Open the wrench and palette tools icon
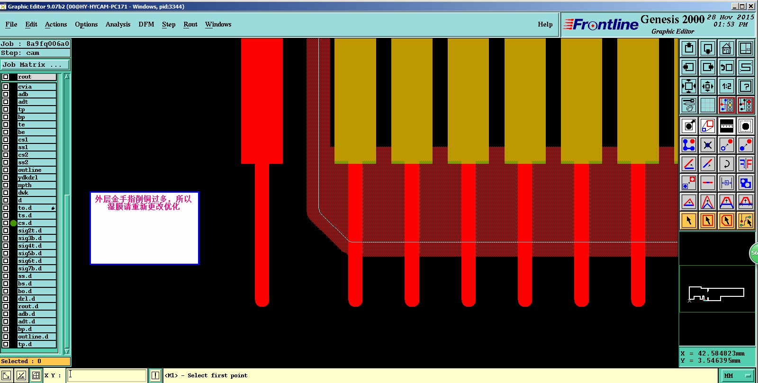 pyautogui.click(x=689, y=105)
